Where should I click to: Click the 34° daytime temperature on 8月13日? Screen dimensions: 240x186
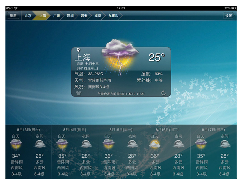coord(16,156)
